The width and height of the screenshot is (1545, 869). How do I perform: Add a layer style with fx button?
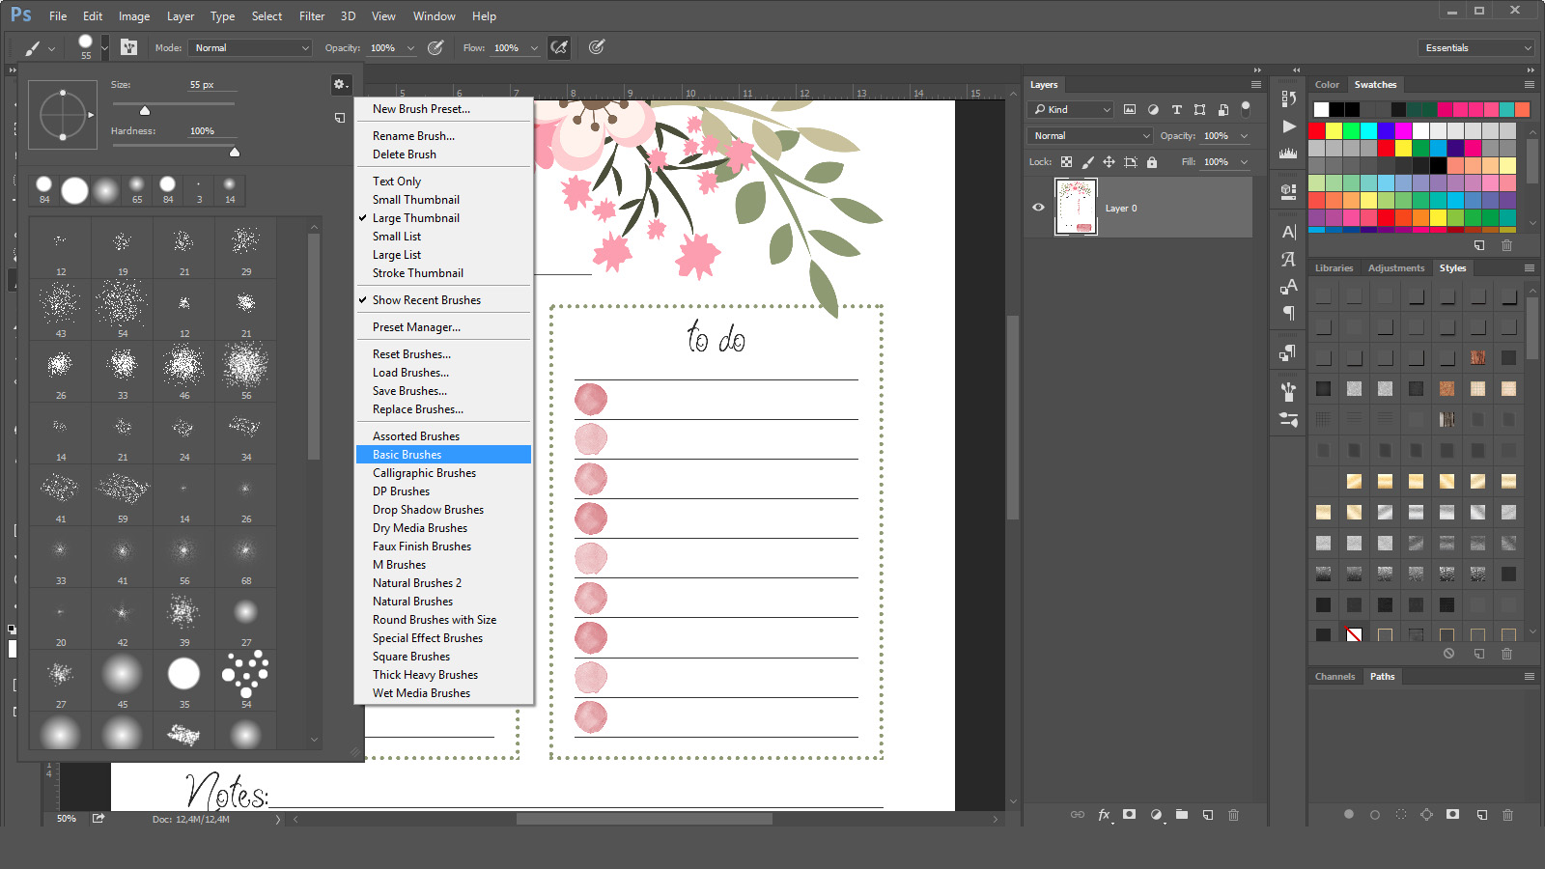click(1104, 815)
